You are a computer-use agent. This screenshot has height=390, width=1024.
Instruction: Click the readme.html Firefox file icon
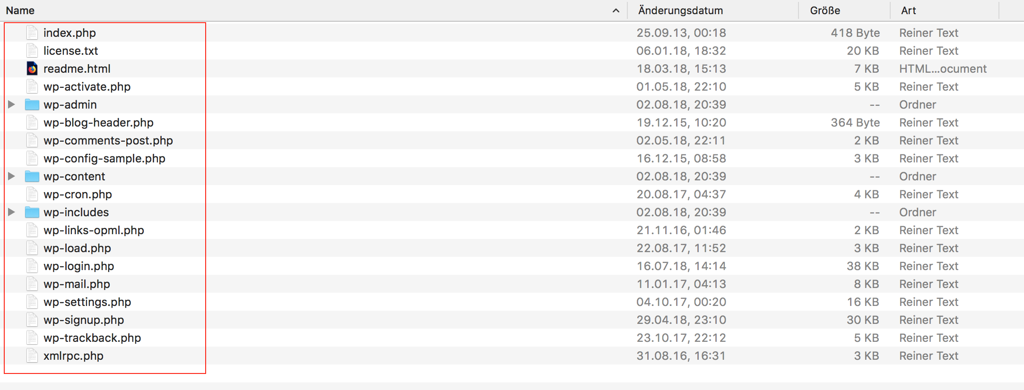(x=32, y=69)
